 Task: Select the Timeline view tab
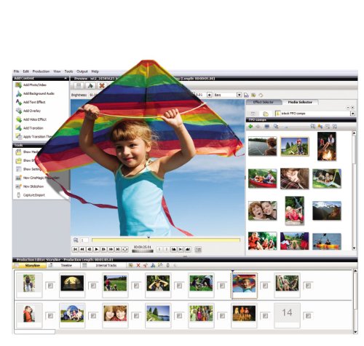[63, 266]
